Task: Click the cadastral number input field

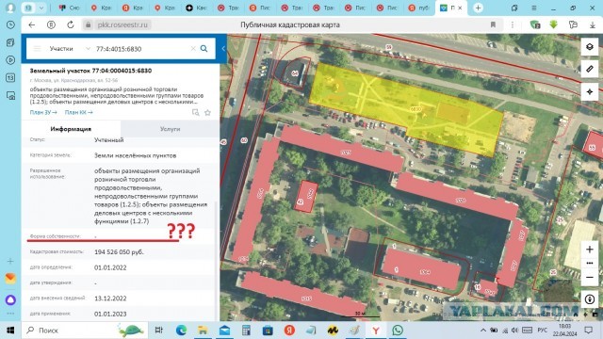Action: tap(141, 49)
